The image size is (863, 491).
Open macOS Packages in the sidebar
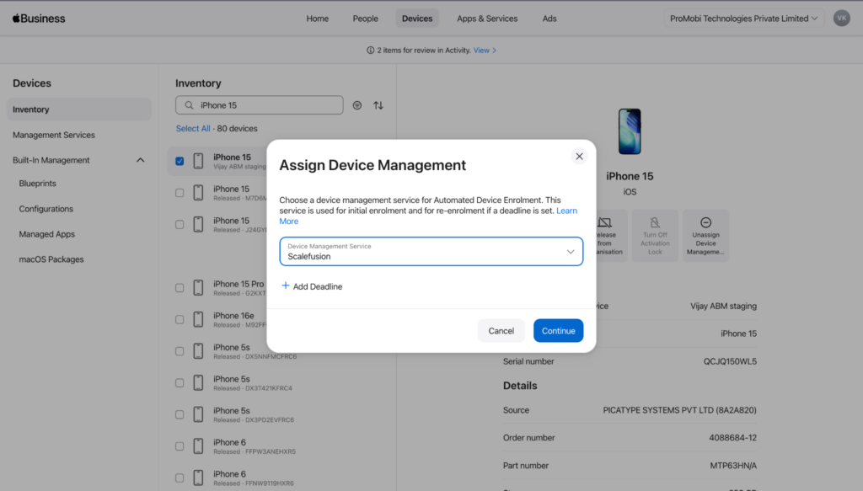point(51,259)
